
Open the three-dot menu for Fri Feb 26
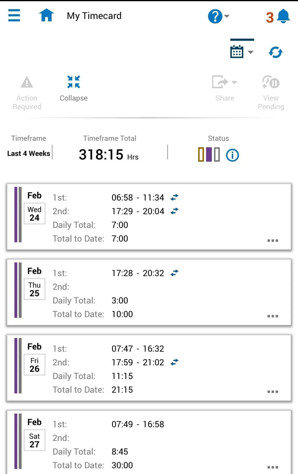point(273,392)
